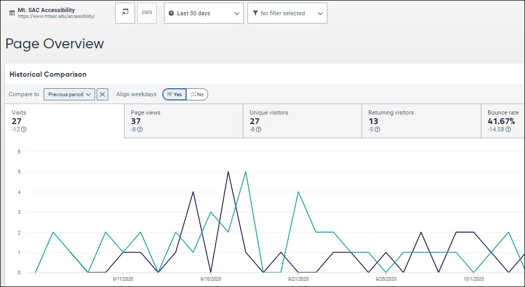
Task: Open the page in new window icon button
Action: coord(125,13)
